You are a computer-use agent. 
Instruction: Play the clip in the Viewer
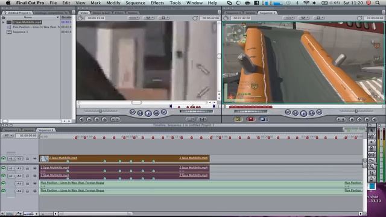pyautogui.click(x=148, y=113)
